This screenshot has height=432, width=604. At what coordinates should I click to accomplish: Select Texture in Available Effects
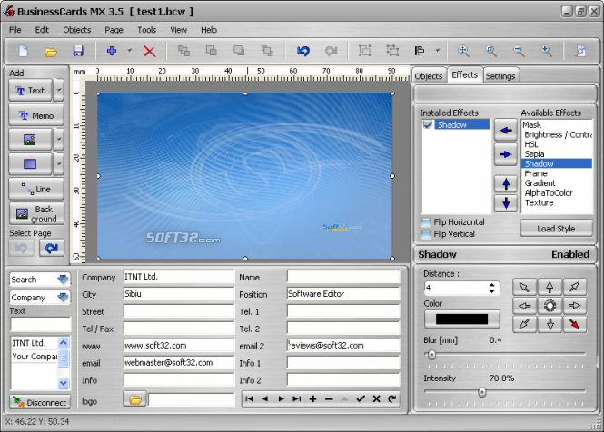[557, 202]
